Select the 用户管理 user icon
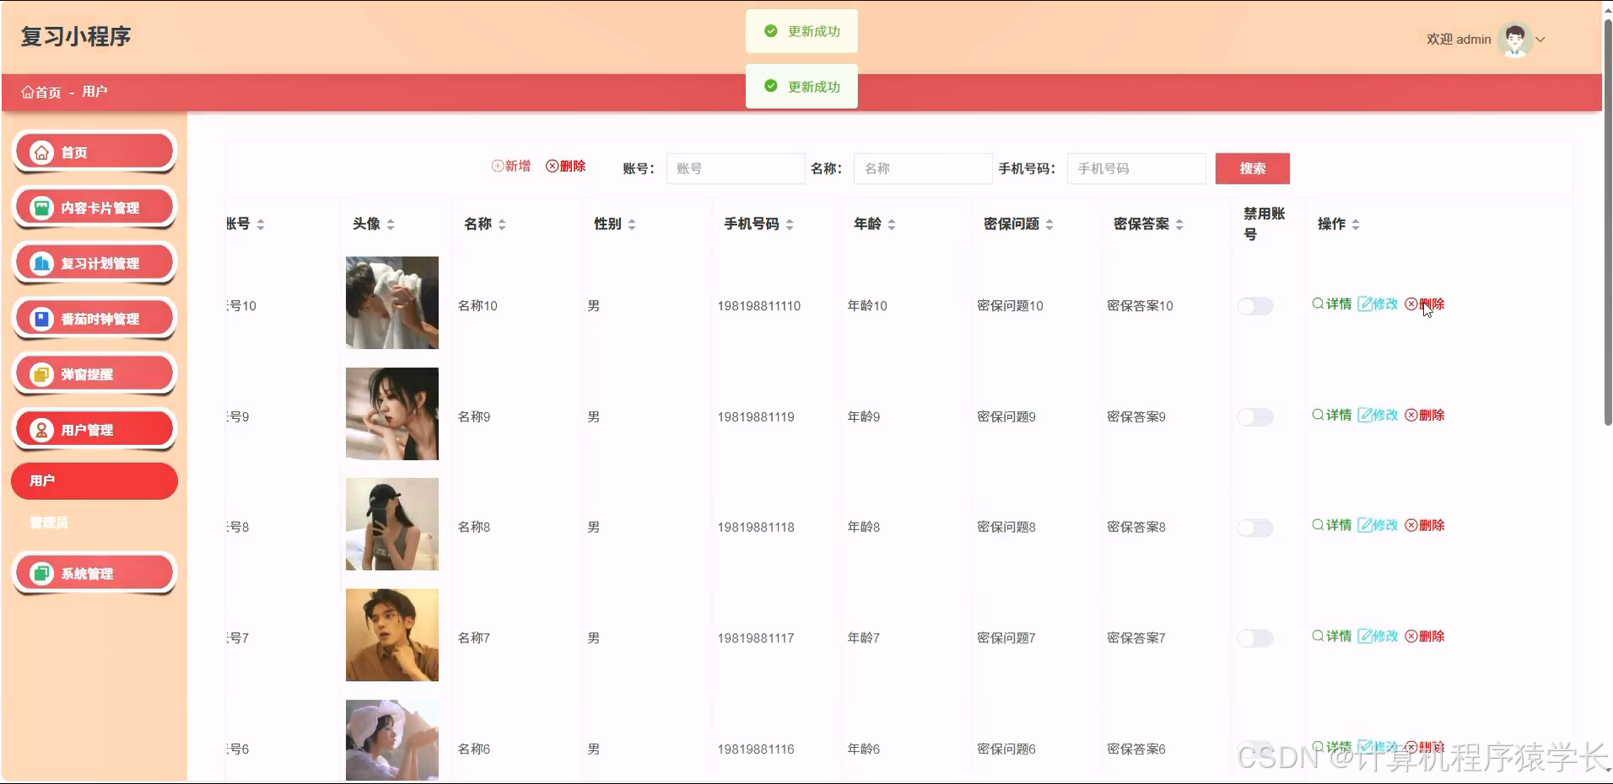 click(x=40, y=429)
